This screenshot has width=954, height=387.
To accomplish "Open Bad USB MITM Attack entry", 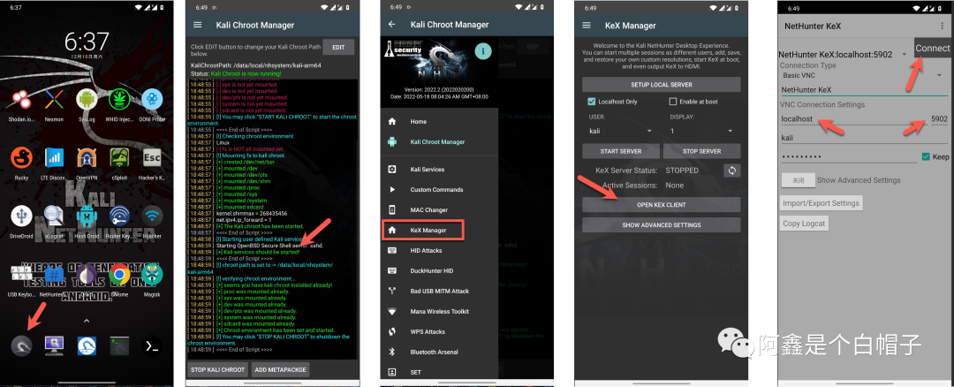I will click(x=439, y=291).
